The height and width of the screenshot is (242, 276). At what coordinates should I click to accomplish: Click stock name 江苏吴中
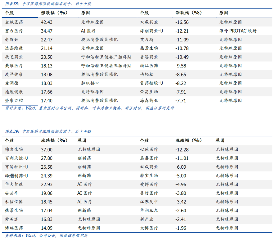[149, 202]
